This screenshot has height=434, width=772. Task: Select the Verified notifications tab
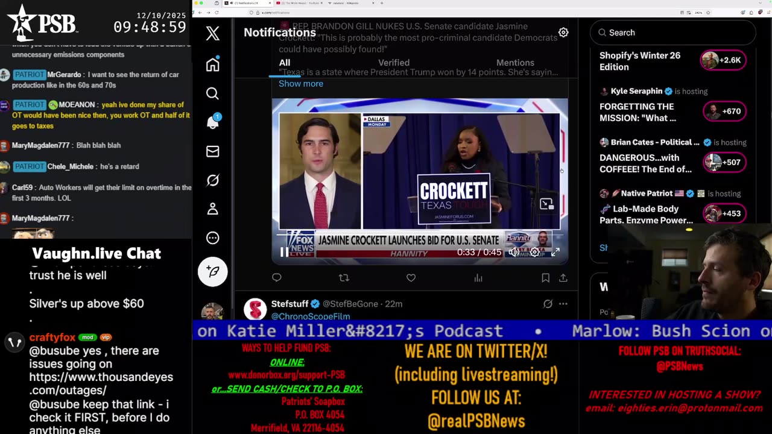(x=394, y=63)
